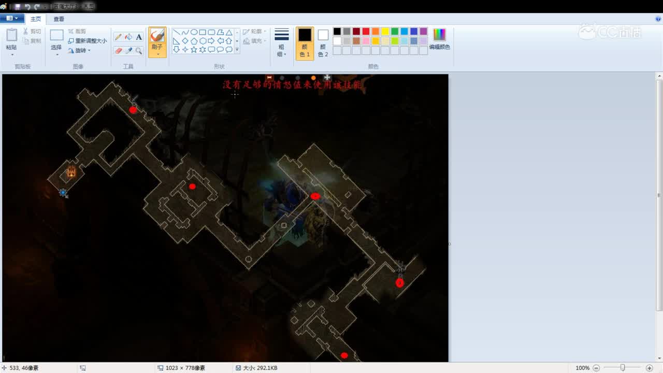This screenshot has width=663, height=373.
Task: Pick the red color swatch
Action: pos(366,32)
